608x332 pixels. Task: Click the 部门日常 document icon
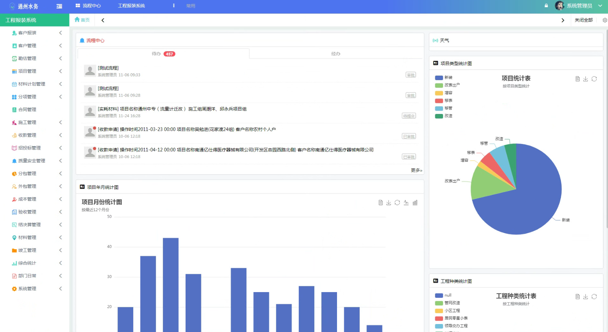coord(14,276)
